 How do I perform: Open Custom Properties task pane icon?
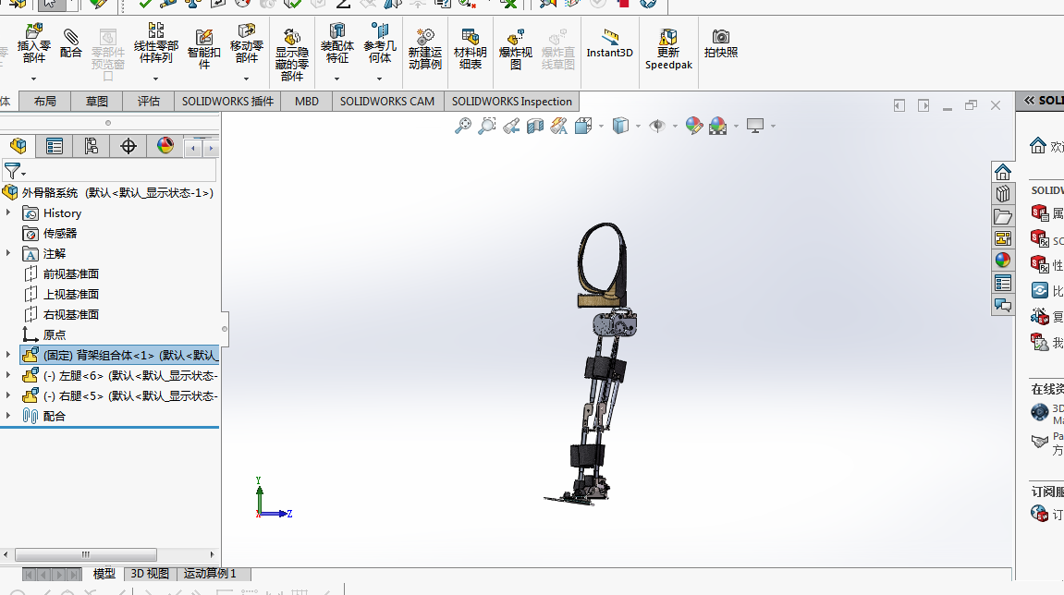point(1003,282)
